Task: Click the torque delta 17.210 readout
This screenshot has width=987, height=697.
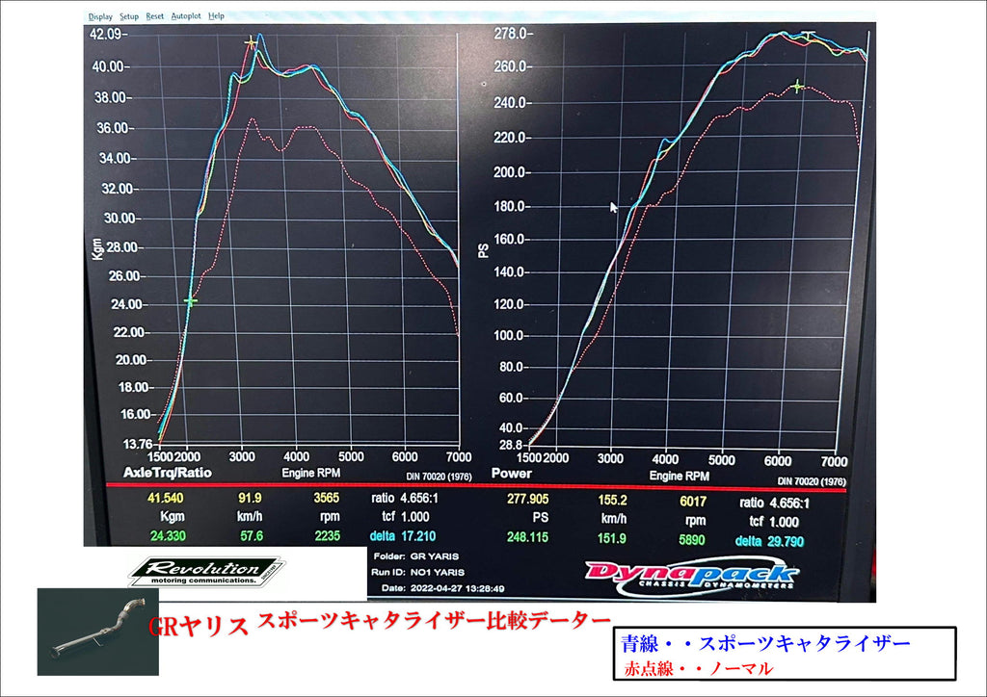Action: click(403, 536)
